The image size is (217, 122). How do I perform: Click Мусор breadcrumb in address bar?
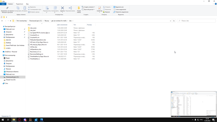(x=47, y=21)
